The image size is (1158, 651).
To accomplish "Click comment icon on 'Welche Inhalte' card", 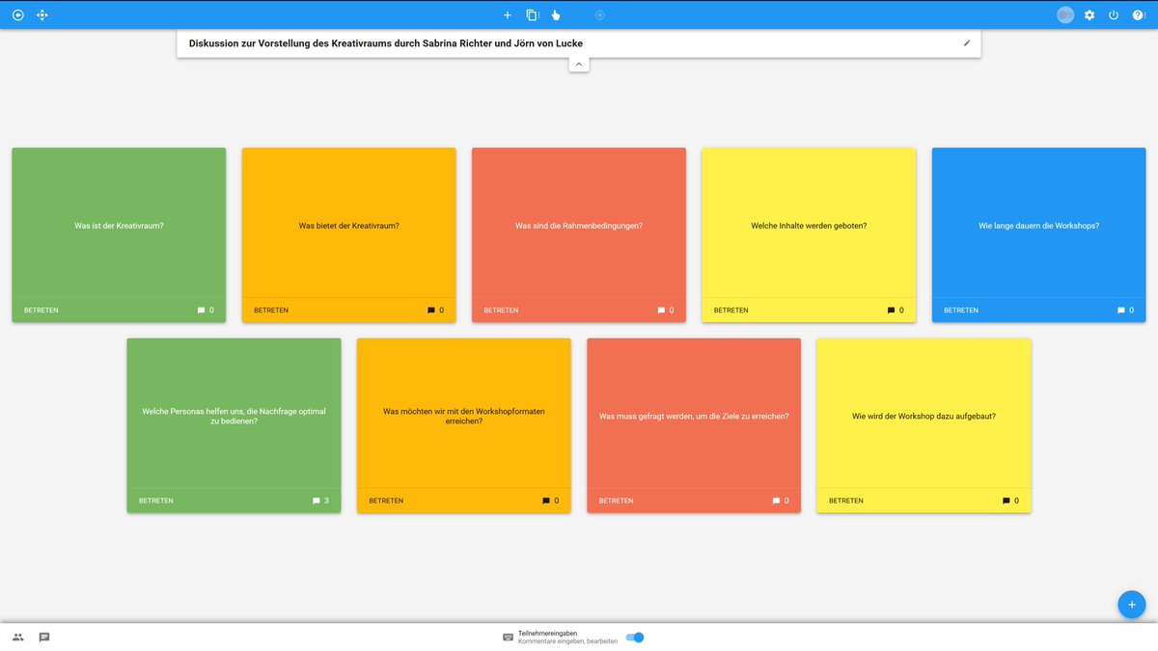I will pos(892,311).
